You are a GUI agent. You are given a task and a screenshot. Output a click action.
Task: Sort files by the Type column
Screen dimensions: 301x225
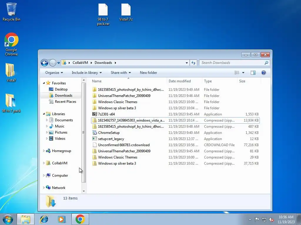coord(220,81)
